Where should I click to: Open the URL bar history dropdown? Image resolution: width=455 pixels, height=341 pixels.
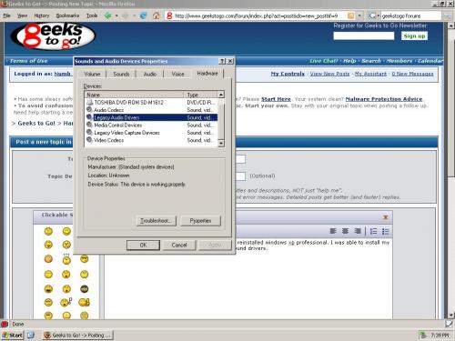pos(359,15)
